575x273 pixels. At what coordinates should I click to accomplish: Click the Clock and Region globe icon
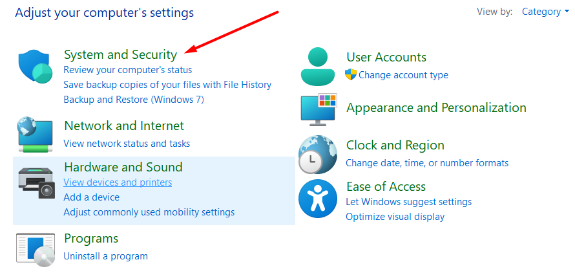(318, 154)
